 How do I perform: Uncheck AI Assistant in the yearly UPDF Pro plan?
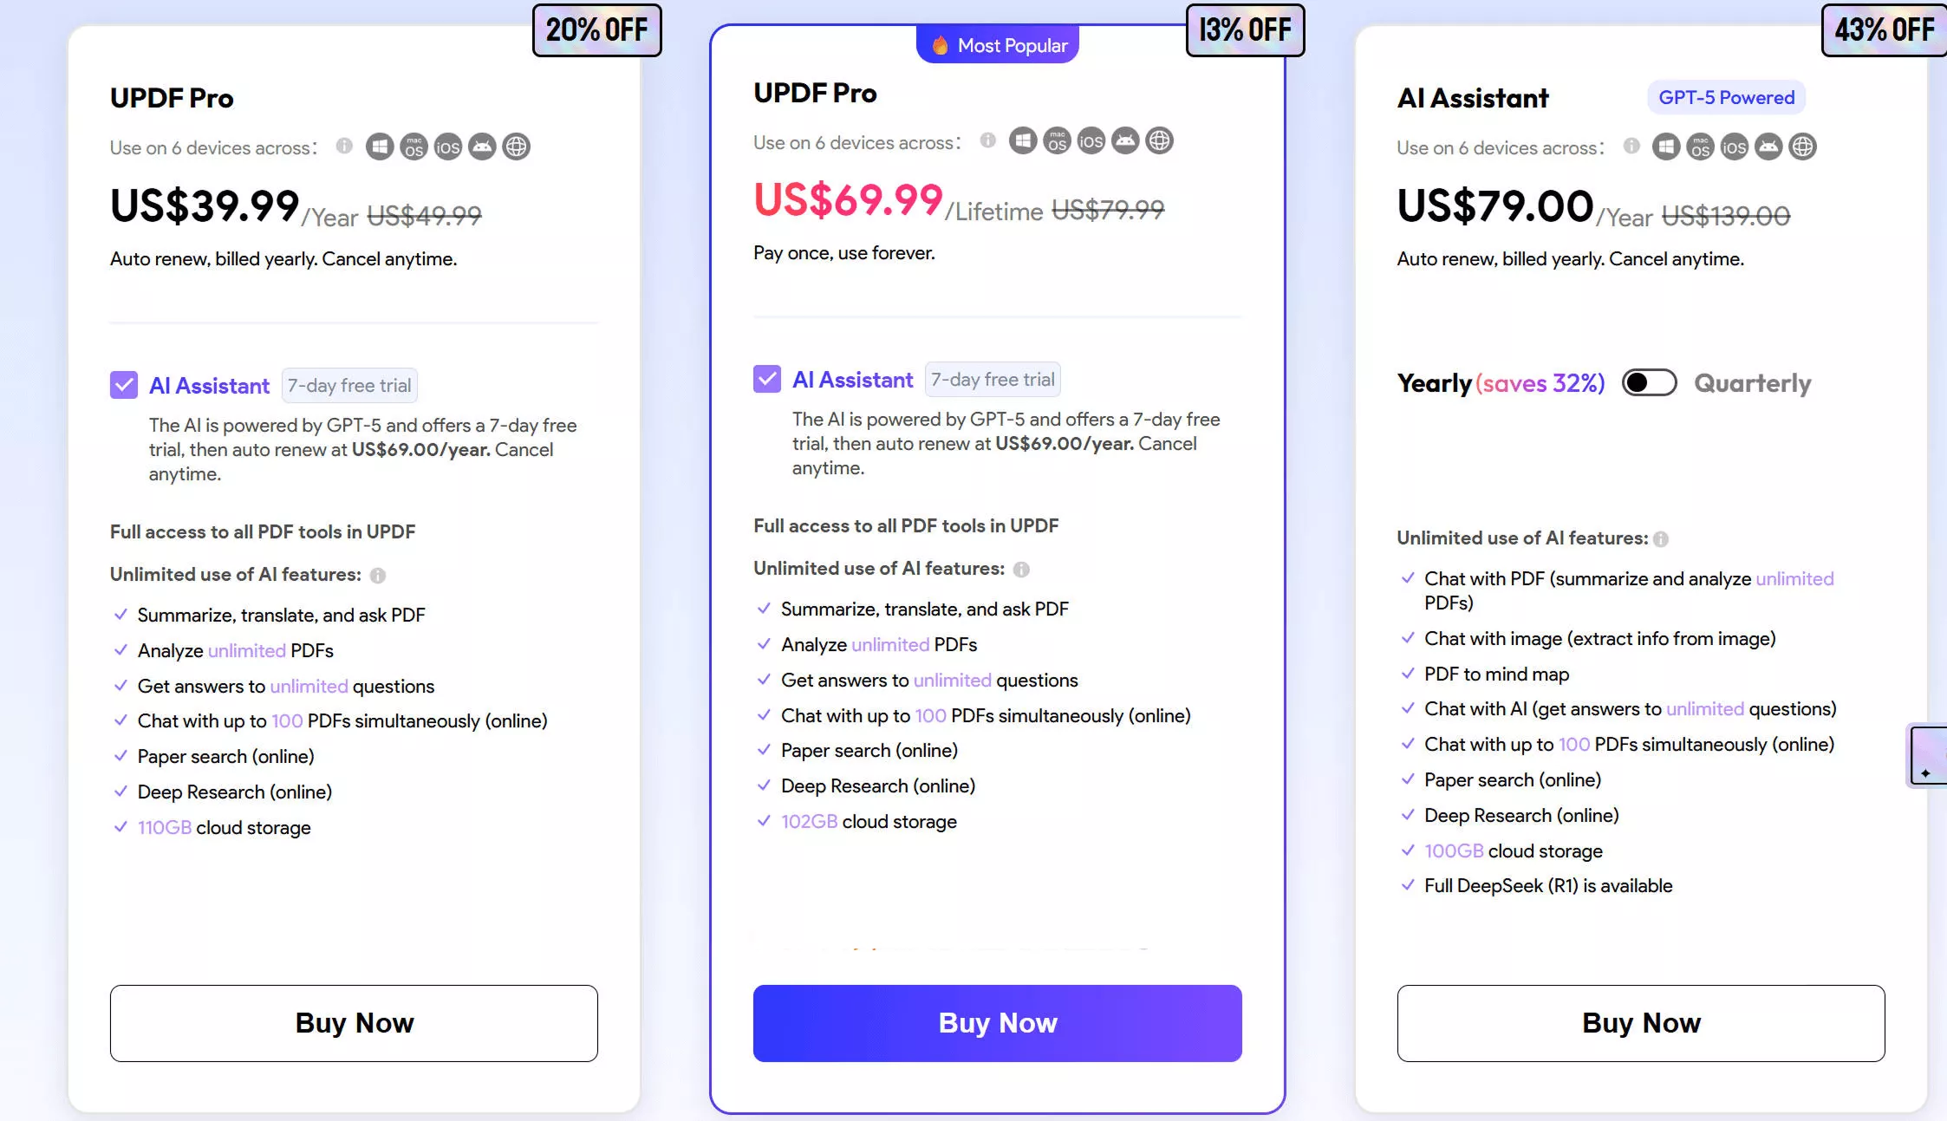pos(124,385)
